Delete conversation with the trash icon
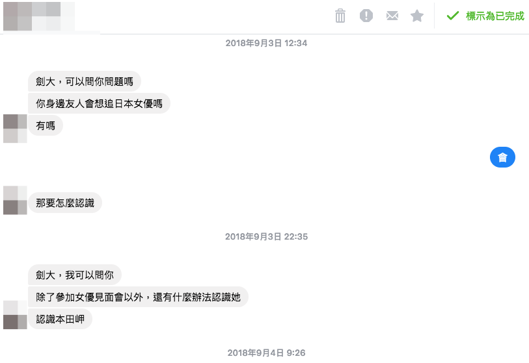The image size is (529, 363). (340, 16)
